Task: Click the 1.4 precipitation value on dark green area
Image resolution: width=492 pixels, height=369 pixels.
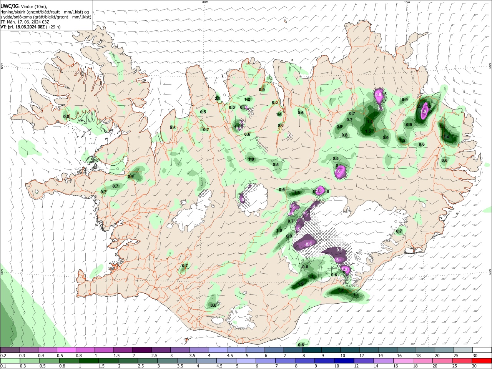Action: [x=370, y=122]
